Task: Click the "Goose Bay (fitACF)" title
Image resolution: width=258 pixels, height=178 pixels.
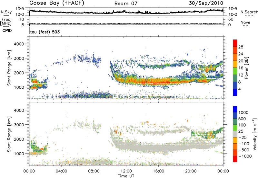Action: click(x=57, y=3)
